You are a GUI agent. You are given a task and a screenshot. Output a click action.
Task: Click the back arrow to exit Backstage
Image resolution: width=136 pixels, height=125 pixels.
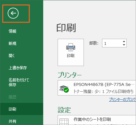pyautogui.click(x=13, y=13)
